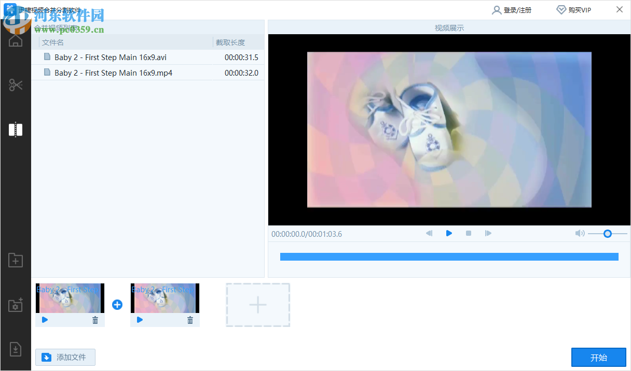Click the video preview image
Screen dimensions: 631x371
(449, 130)
